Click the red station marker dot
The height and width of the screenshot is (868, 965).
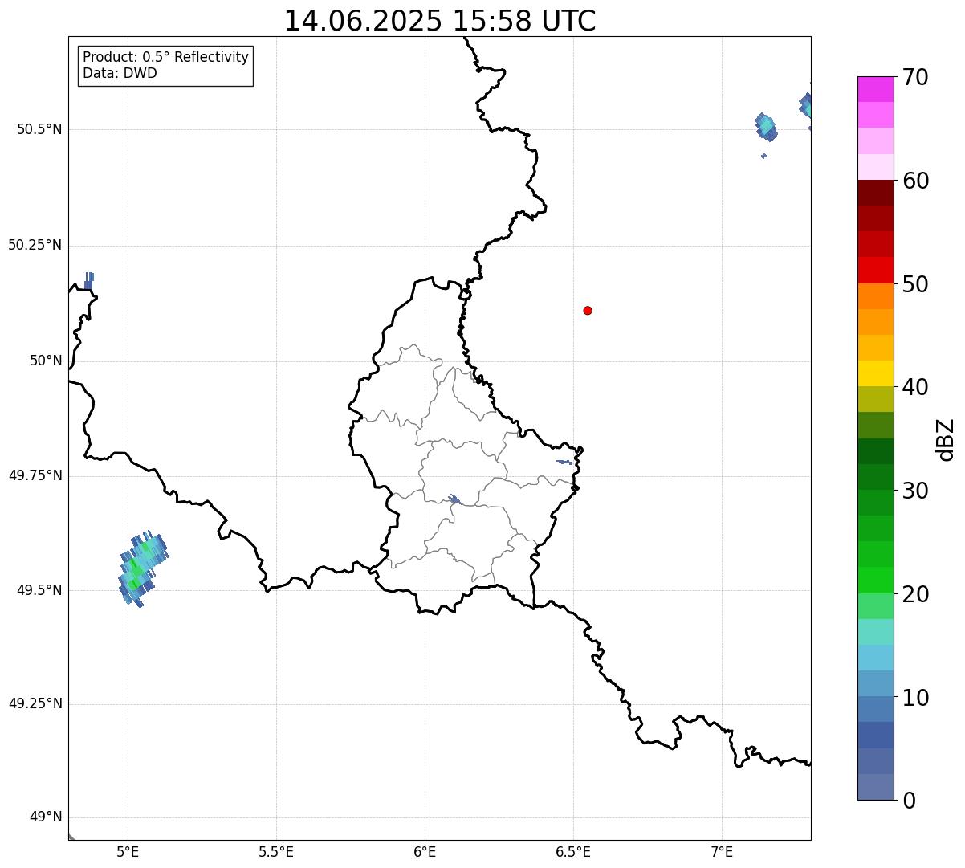click(x=588, y=310)
